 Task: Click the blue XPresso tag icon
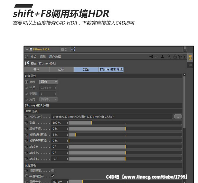[73, 49]
